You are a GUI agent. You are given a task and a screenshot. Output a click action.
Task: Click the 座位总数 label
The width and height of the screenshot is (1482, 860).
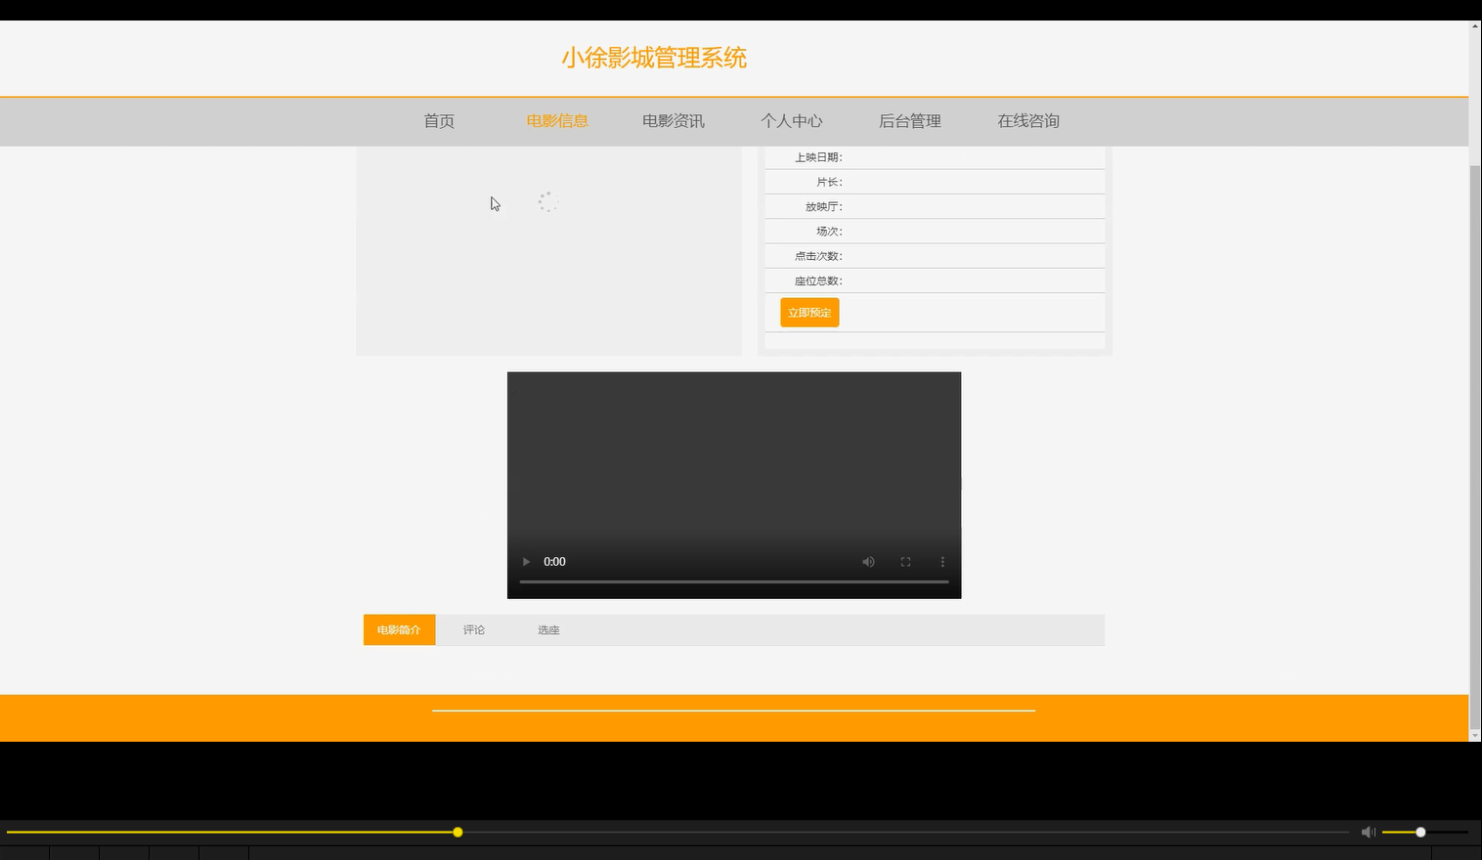click(818, 280)
